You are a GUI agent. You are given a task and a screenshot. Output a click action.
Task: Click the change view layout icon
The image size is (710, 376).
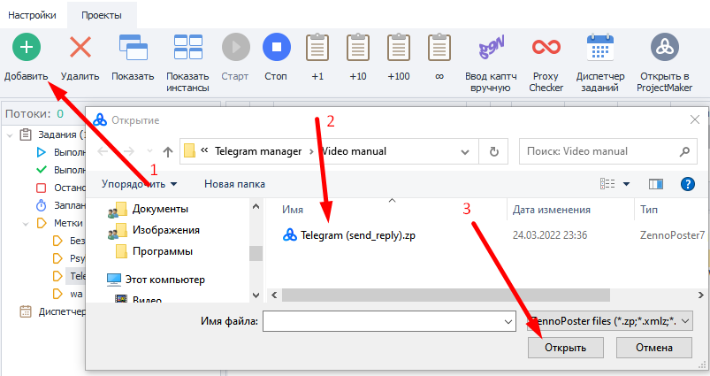(607, 184)
